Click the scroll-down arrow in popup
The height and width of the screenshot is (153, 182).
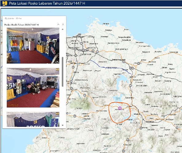(x=63, y=125)
